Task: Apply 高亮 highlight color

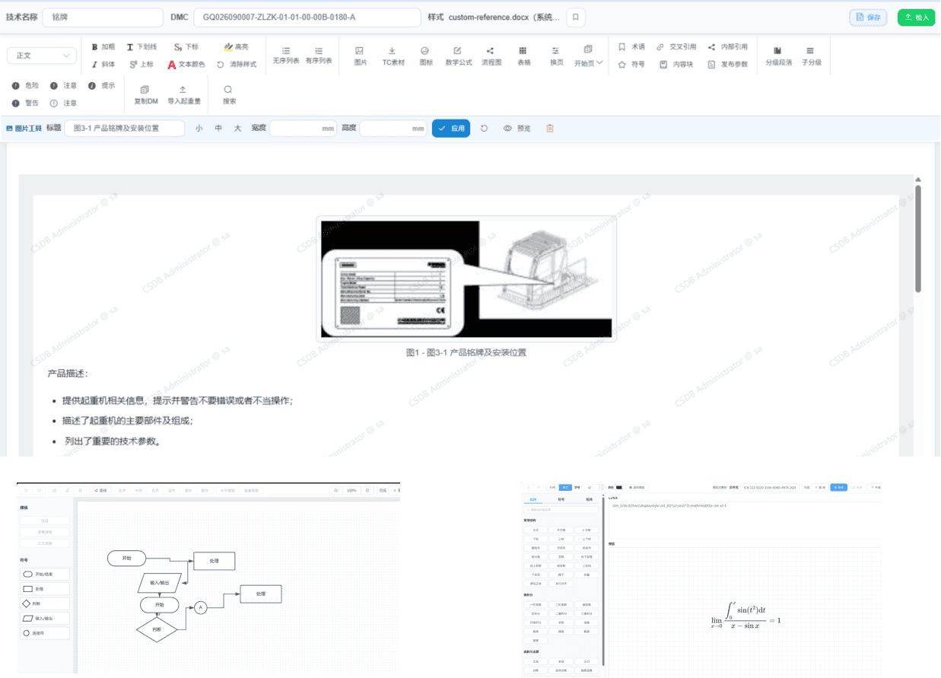Action: 237,46
